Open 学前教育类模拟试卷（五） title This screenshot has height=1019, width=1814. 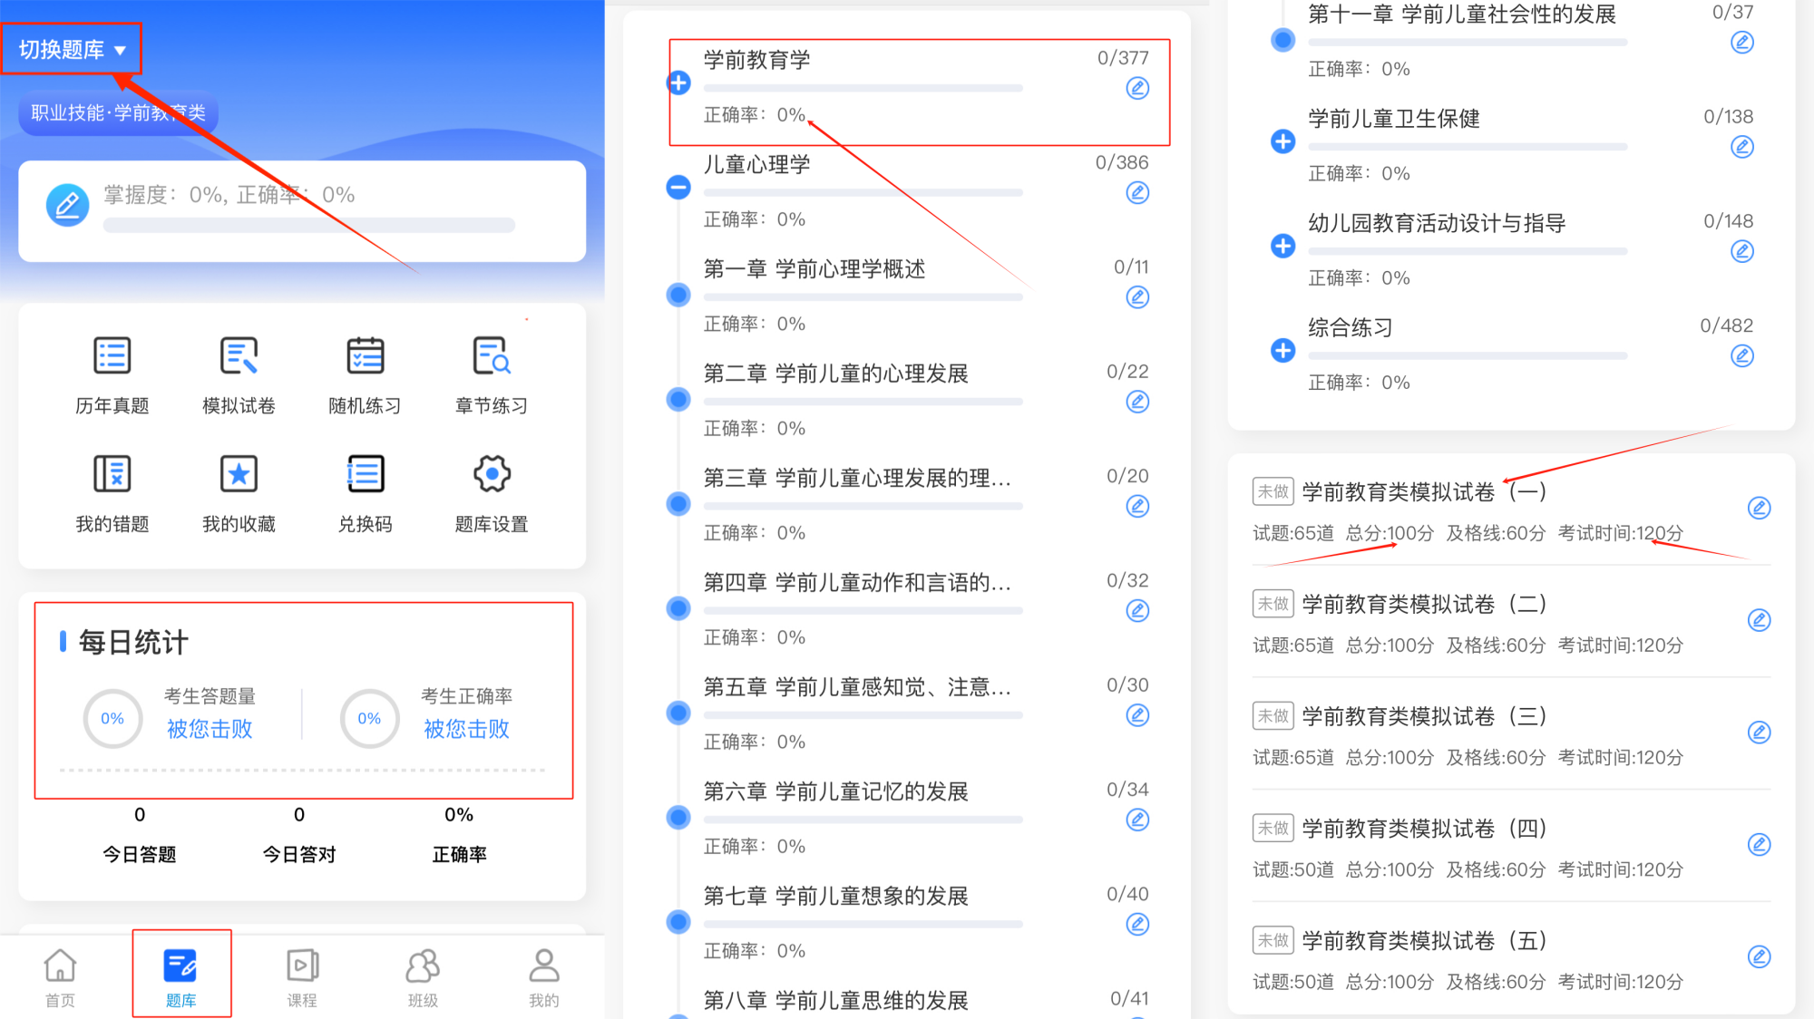point(1424,940)
